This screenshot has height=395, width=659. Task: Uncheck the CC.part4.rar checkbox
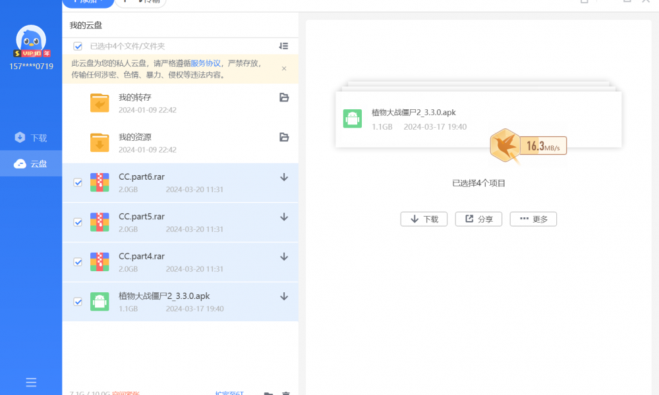tap(78, 262)
